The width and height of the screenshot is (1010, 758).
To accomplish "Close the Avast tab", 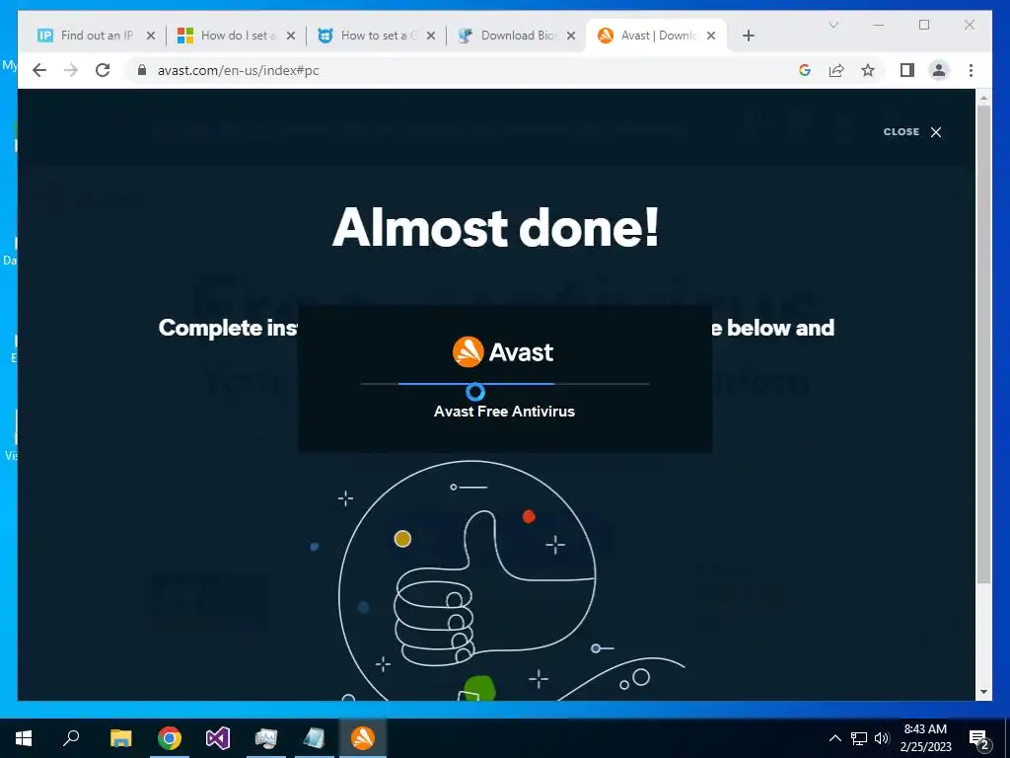I will (711, 36).
